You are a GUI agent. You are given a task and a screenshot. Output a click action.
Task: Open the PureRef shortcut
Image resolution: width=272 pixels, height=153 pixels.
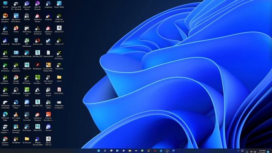click(x=27, y=17)
